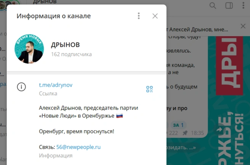Click the Оренбург, время проснуться! text
The width and height of the screenshot is (250, 165).
tap(77, 131)
